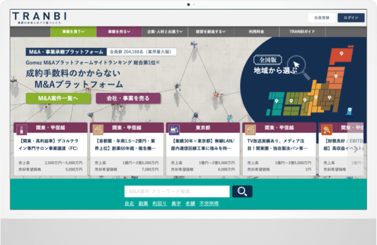Screen dimensions: 377x245
Task: Click the M&A案件 free word search field
Action: [177, 191]
